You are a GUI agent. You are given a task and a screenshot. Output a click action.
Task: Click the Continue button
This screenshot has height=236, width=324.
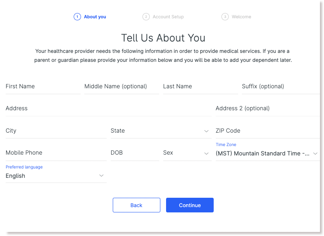click(x=190, y=205)
